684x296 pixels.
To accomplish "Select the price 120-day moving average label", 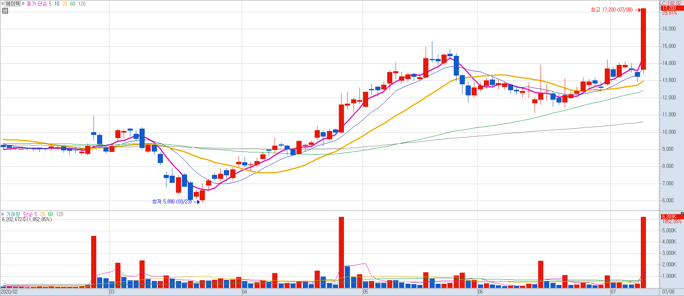I will click(x=82, y=4).
